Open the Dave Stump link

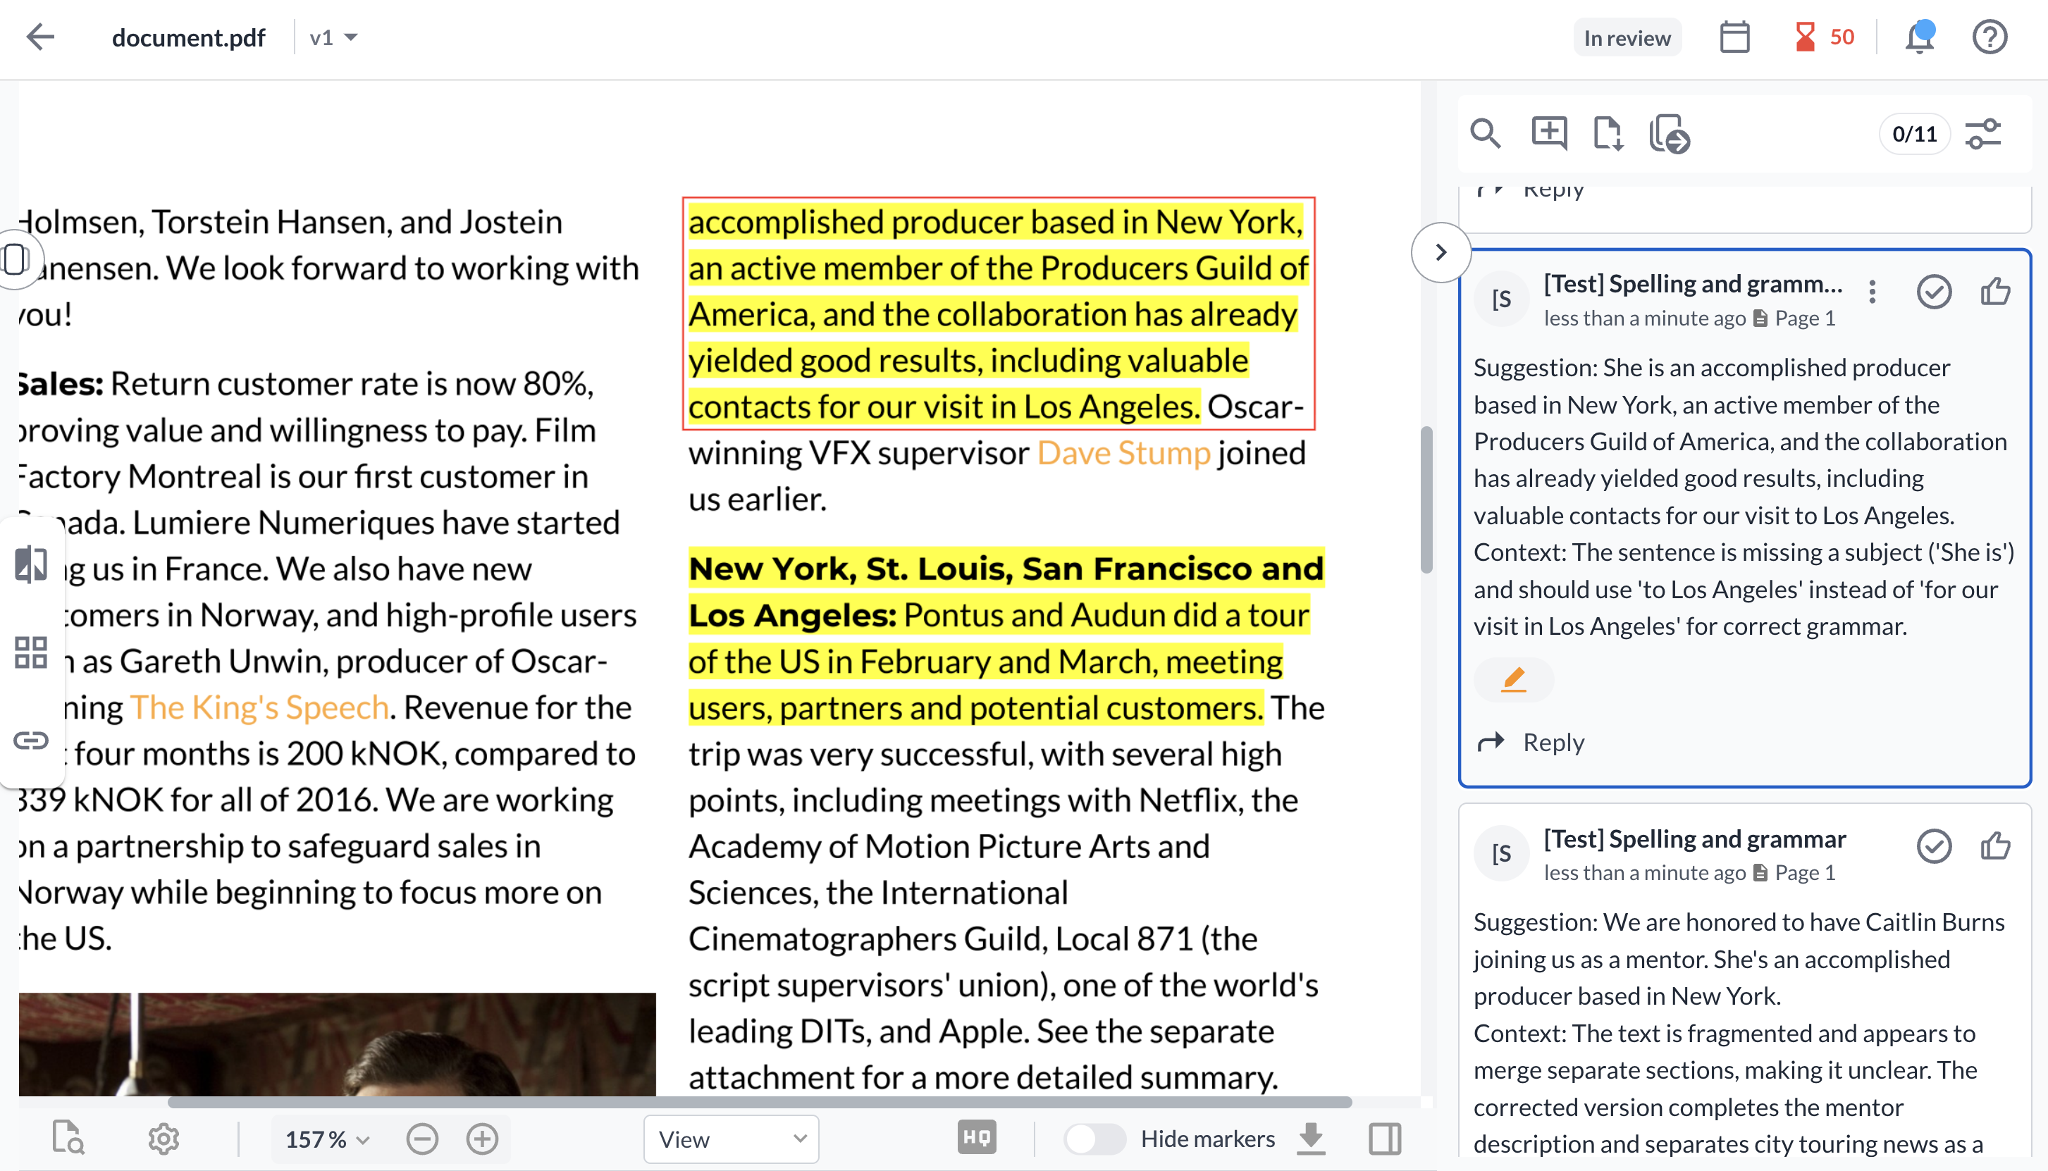pos(1122,452)
